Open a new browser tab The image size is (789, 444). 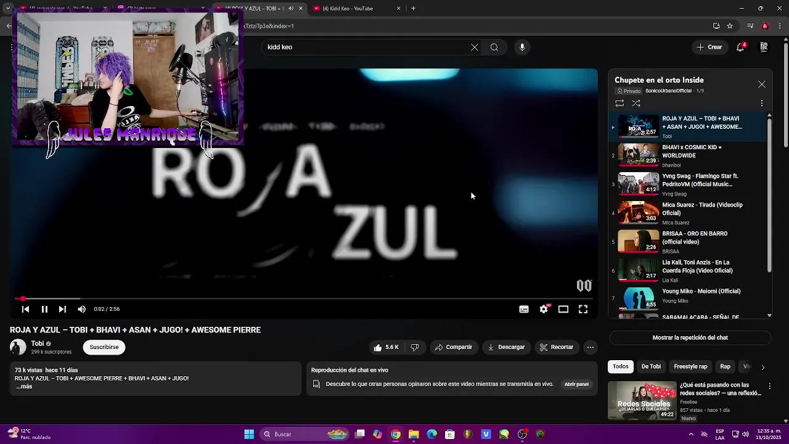(x=413, y=9)
